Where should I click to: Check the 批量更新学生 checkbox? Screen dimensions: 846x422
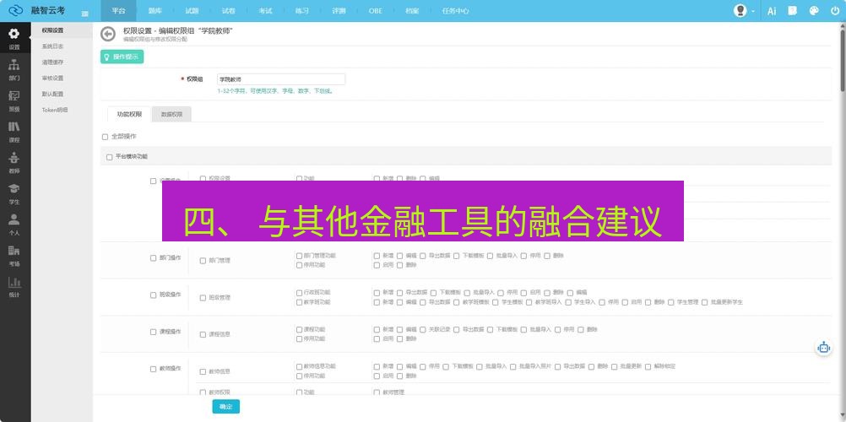click(705, 302)
